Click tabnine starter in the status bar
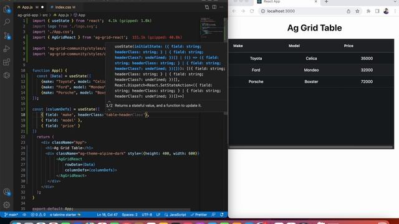This screenshot has width=399, height=224. coord(65,215)
